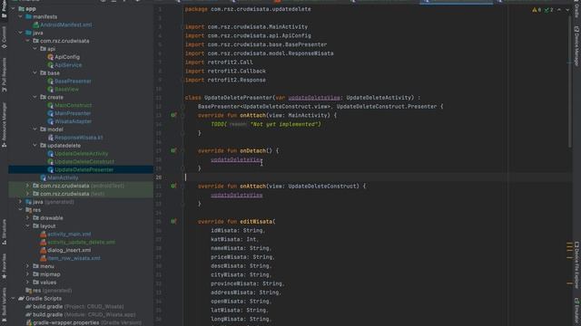Click the BaseView file icon
This screenshot has height=326, width=581.
tap(51, 89)
